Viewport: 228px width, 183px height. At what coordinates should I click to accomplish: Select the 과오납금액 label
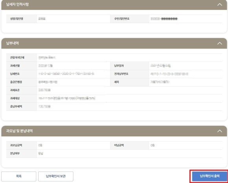click(x=16, y=145)
